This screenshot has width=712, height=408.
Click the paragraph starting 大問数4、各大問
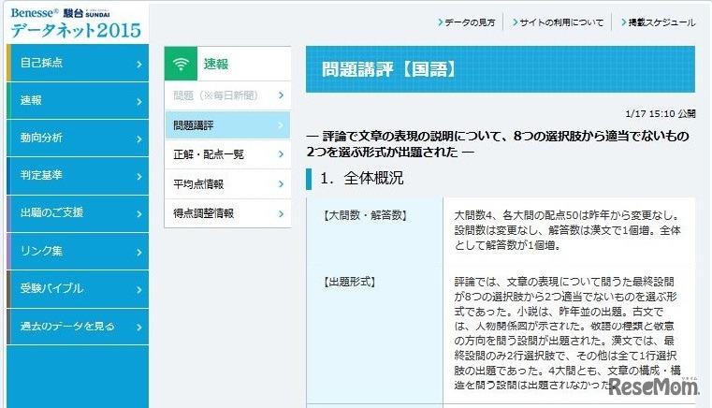tap(568, 230)
